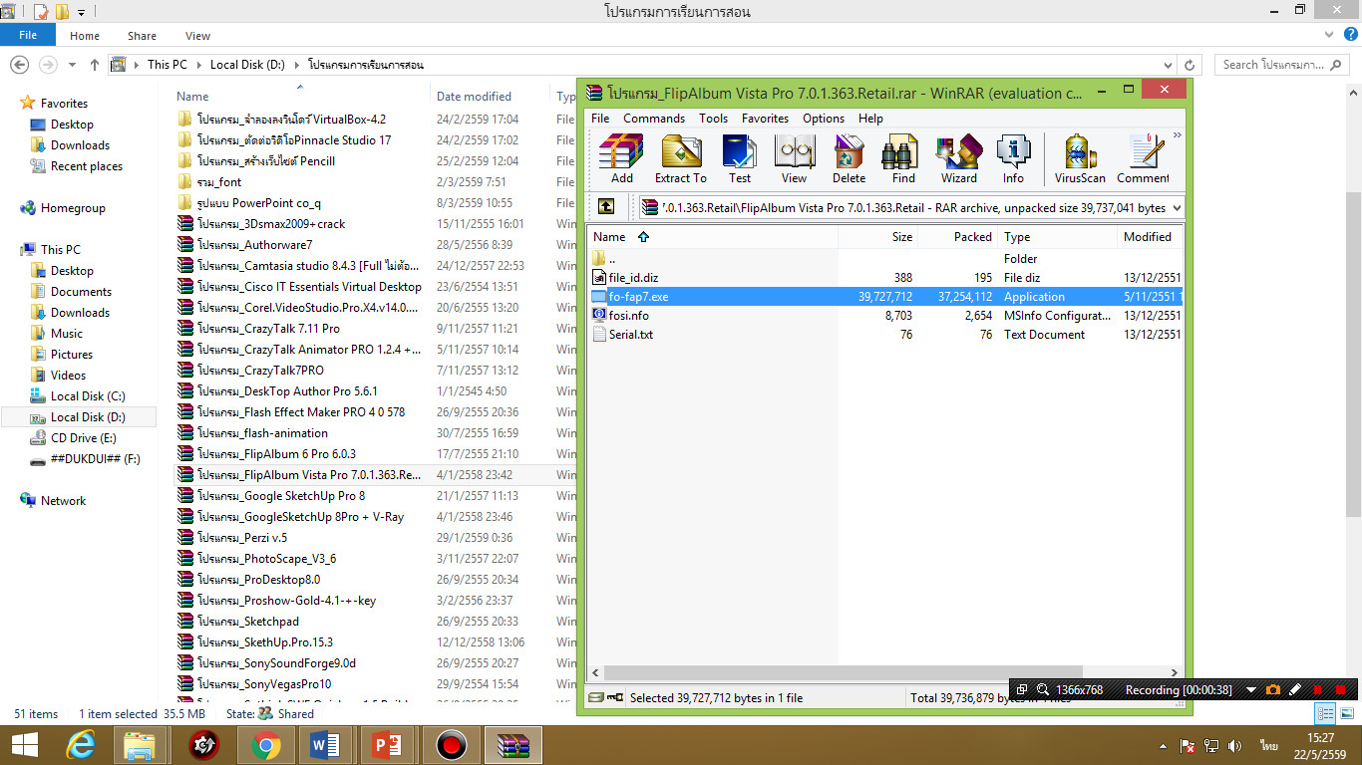Open WinRAR Options menu
1362x765 pixels.
[x=824, y=118]
